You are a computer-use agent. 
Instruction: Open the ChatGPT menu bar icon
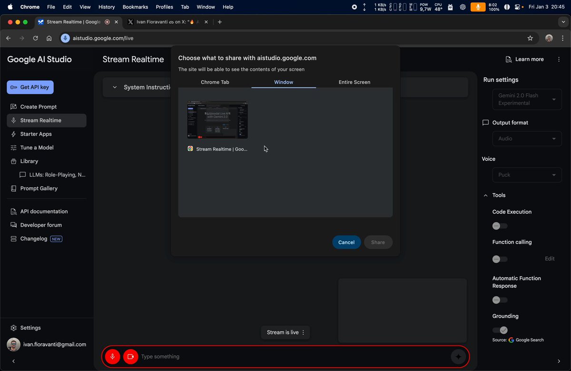[x=463, y=7]
